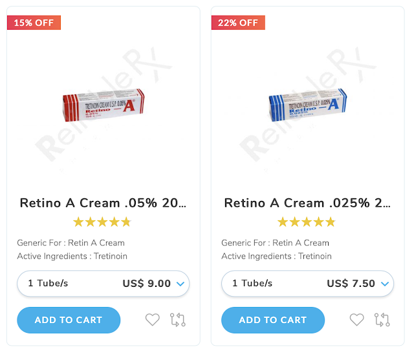Open Retino A Cream .05% product title
This screenshot has height=358, width=414.
pyautogui.click(x=103, y=203)
